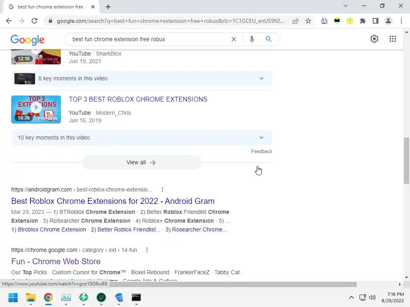Image resolution: width=410 pixels, height=307 pixels.
Task: Send Feedback on video results
Action: click(x=261, y=152)
